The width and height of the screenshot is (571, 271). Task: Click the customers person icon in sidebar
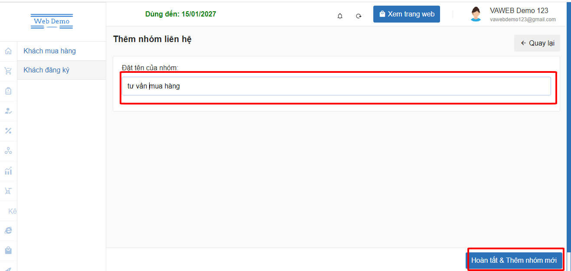click(x=8, y=111)
